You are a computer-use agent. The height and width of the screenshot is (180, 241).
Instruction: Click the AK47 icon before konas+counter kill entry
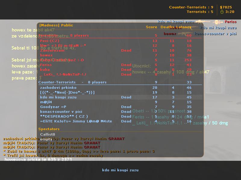tap(185, 34)
